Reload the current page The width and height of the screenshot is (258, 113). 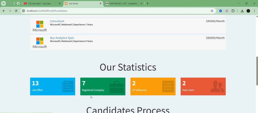coord(16,11)
